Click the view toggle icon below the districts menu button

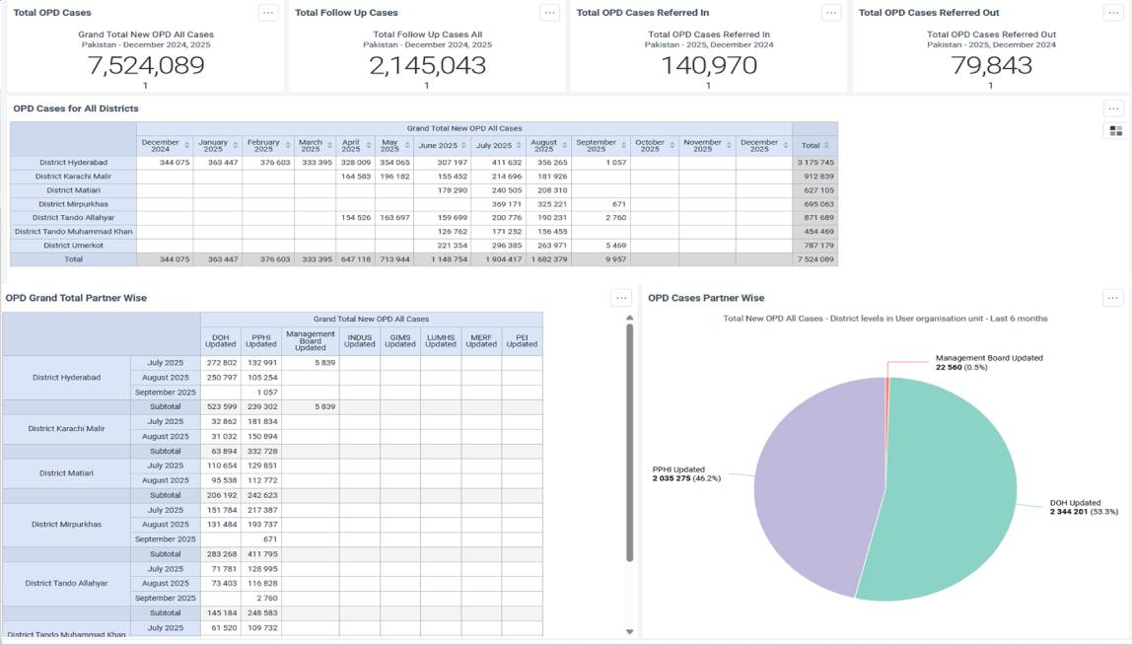(1115, 130)
